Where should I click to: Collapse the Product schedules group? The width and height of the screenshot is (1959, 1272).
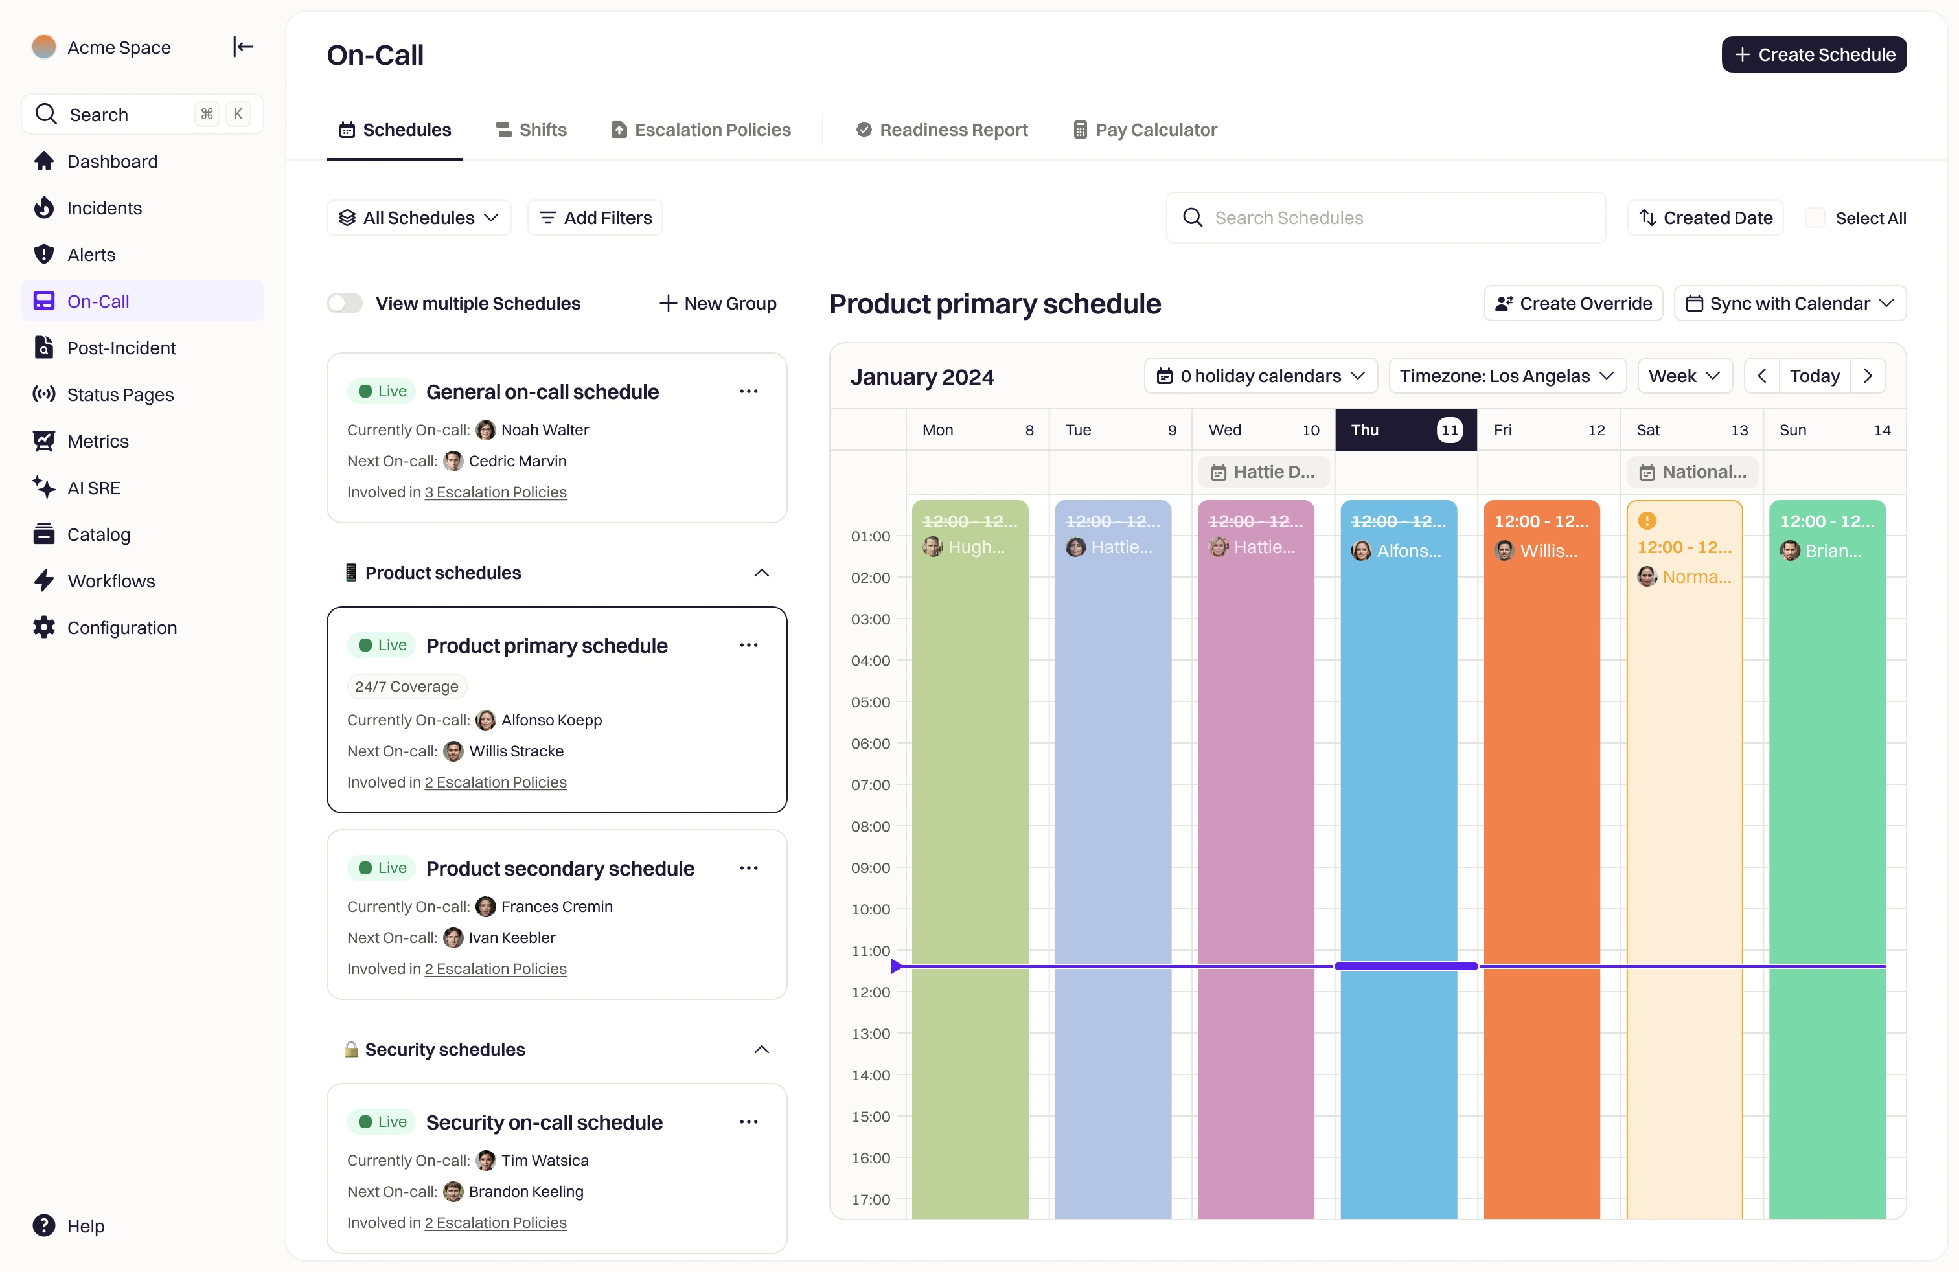click(761, 573)
